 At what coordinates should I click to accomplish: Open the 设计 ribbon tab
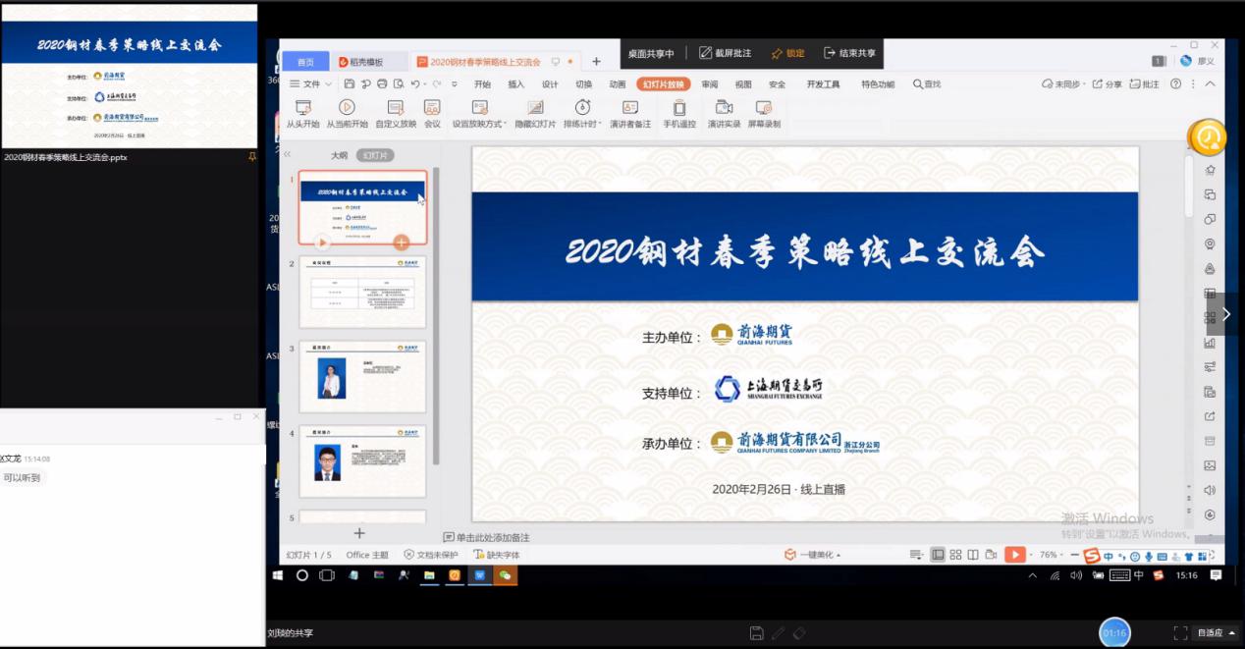pyautogui.click(x=550, y=84)
